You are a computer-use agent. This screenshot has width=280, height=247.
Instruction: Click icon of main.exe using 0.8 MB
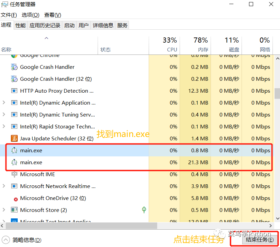click(14, 151)
